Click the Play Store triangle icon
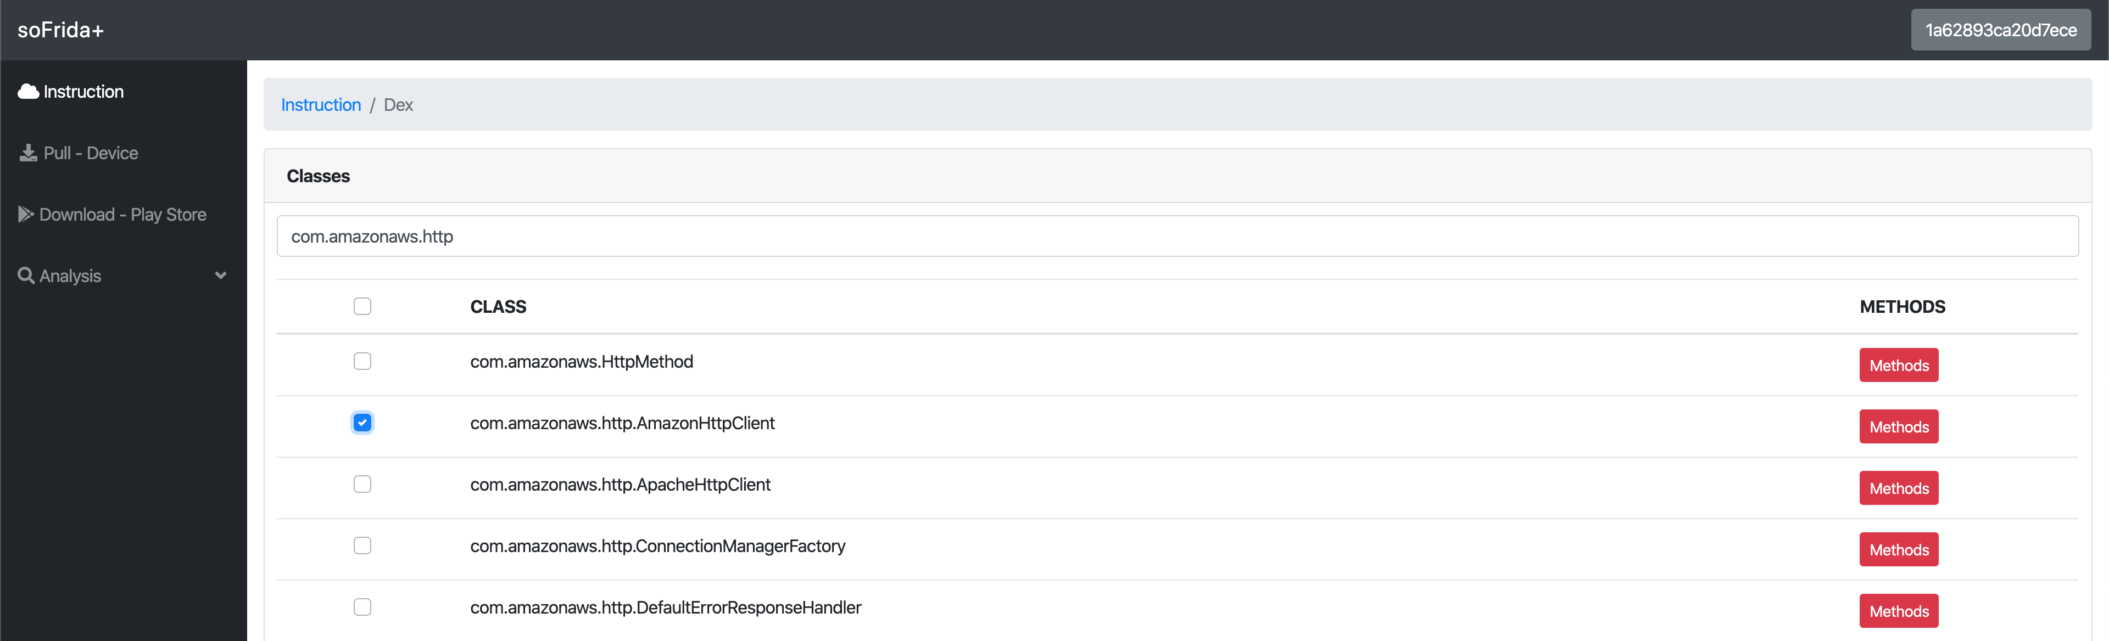This screenshot has width=2109, height=641. pos(25,214)
